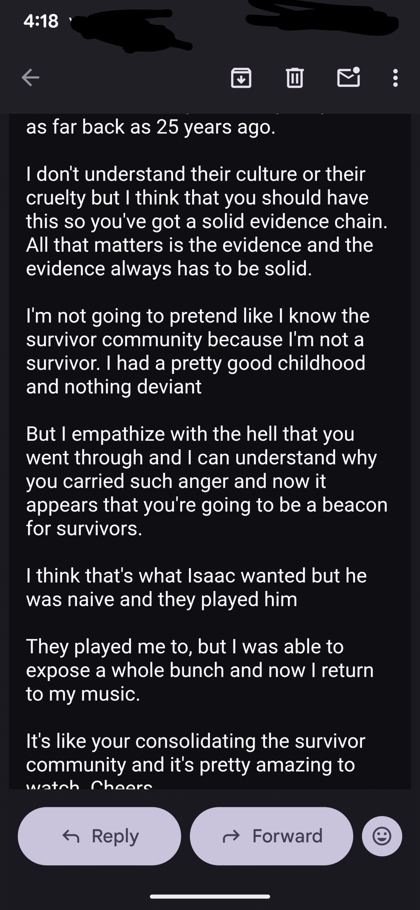The height and width of the screenshot is (910, 420).
Task: Open the three-dot more options menu
Action: [395, 77]
